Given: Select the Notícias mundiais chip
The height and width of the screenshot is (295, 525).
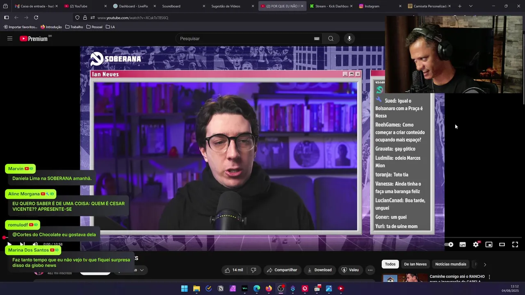Looking at the screenshot, I should pos(450,264).
